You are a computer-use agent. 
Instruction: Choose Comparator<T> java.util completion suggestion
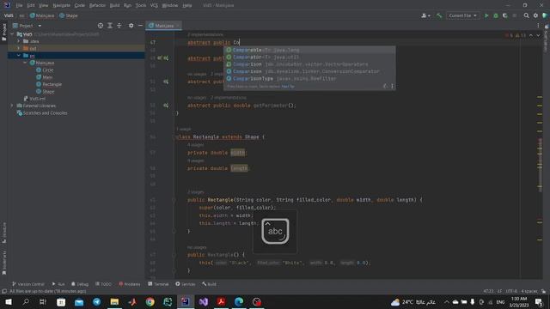309,57
